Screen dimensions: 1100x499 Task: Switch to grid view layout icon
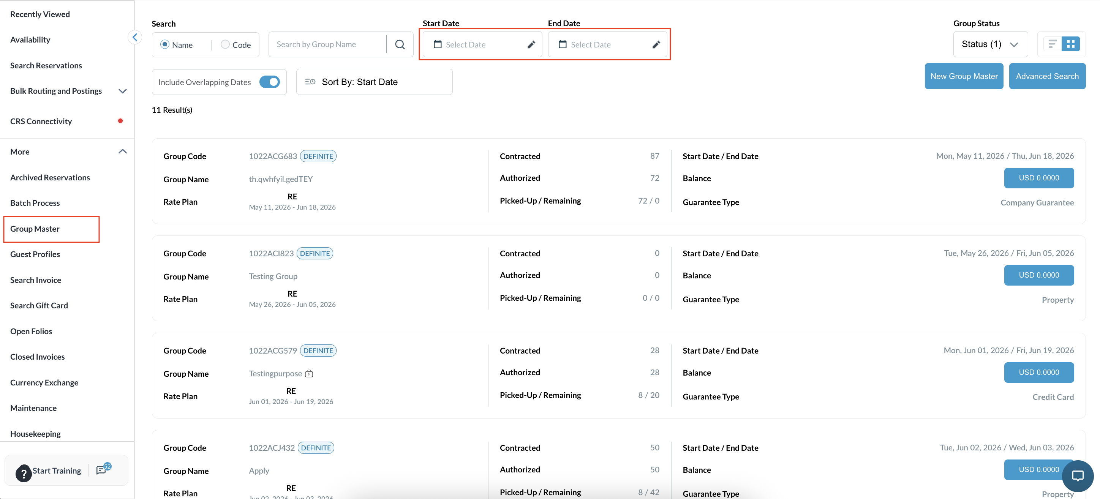pyautogui.click(x=1070, y=44)
